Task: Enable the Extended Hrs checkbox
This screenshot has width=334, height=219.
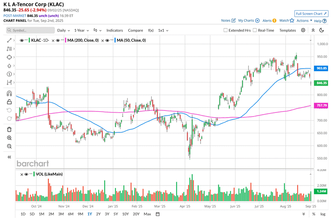Action: (226, 30)
